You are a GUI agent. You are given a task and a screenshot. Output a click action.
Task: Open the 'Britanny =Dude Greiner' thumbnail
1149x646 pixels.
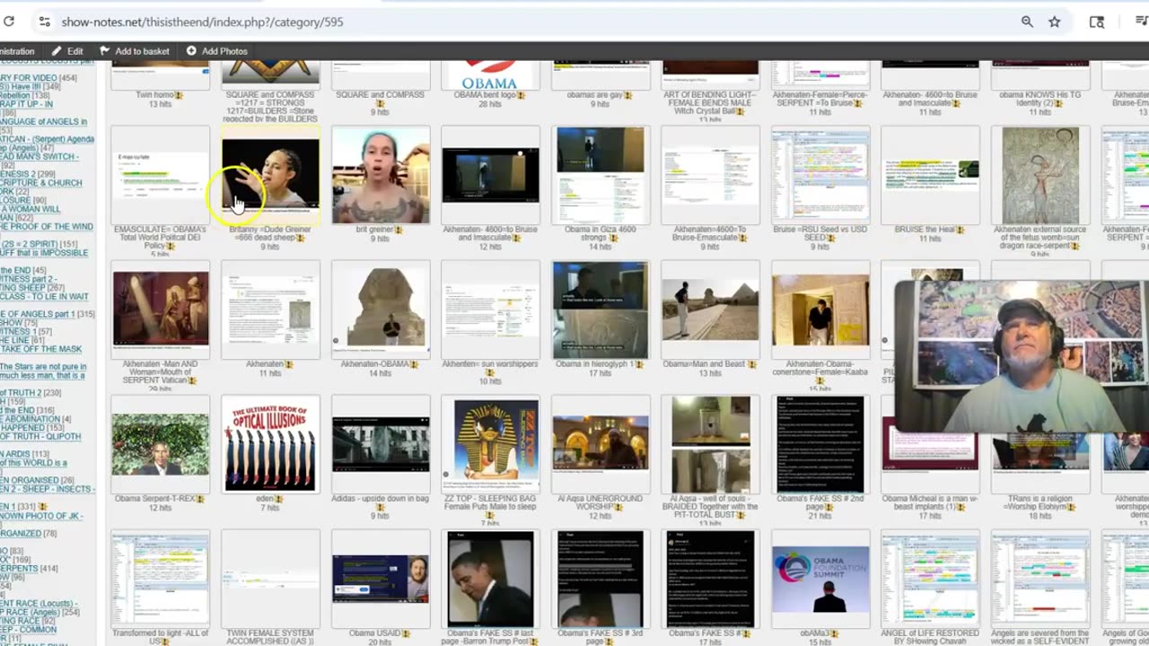click(x=270, y=174)
